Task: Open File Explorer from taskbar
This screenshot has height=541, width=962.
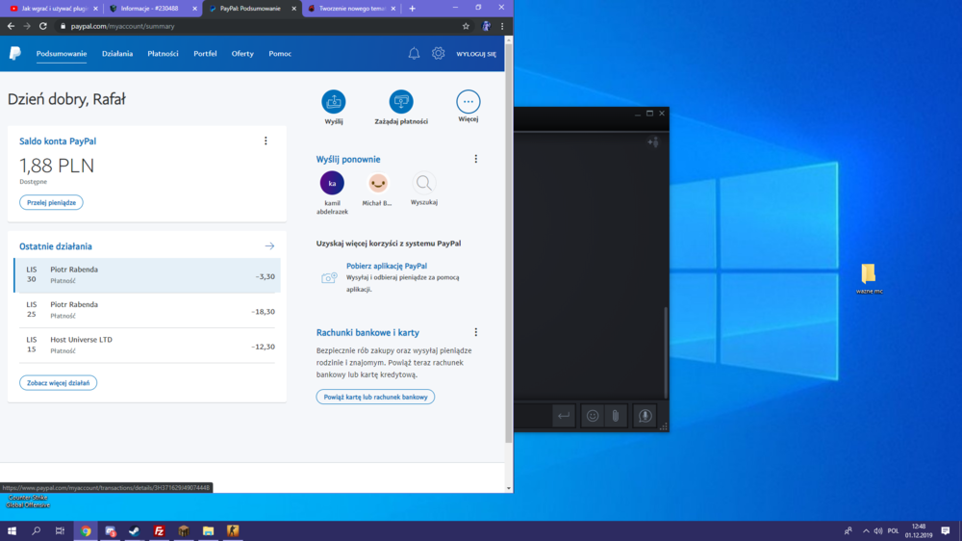Action: pos(208,531)
